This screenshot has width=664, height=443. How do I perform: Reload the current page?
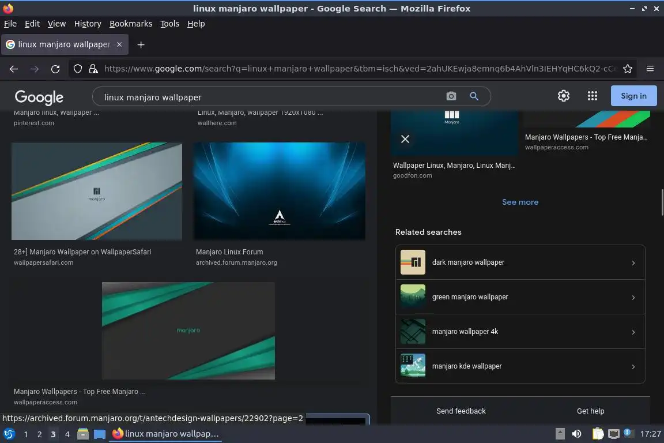click(x=55, y=69)
